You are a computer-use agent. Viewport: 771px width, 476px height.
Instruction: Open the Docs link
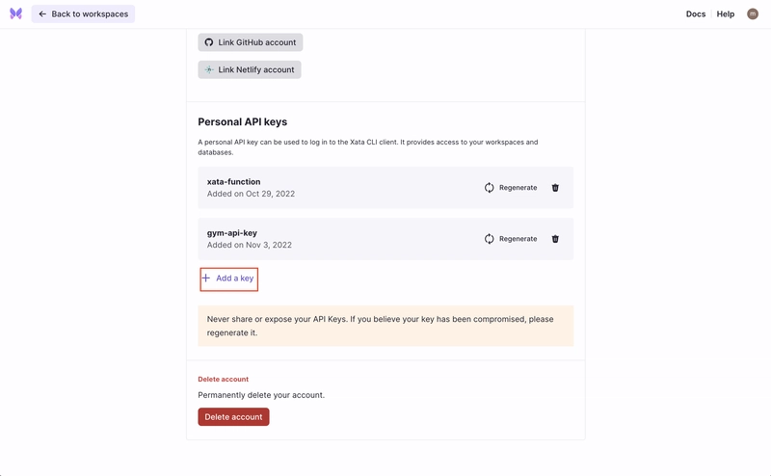[x=695, y=14]
